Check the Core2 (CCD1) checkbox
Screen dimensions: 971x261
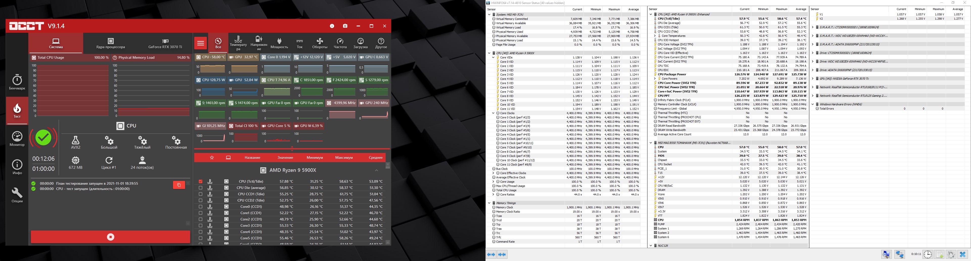[201, 219]
